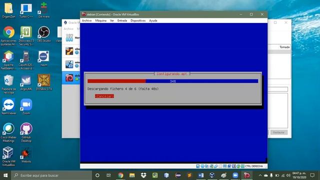This screenshot has width=320, height=180.
Task: Switch to Word on the taskbar
Action: pyautogui.click(x=201, y=175)
